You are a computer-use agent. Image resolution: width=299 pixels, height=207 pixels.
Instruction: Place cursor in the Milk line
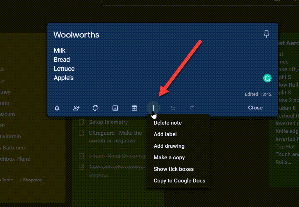tap(60, 51)
